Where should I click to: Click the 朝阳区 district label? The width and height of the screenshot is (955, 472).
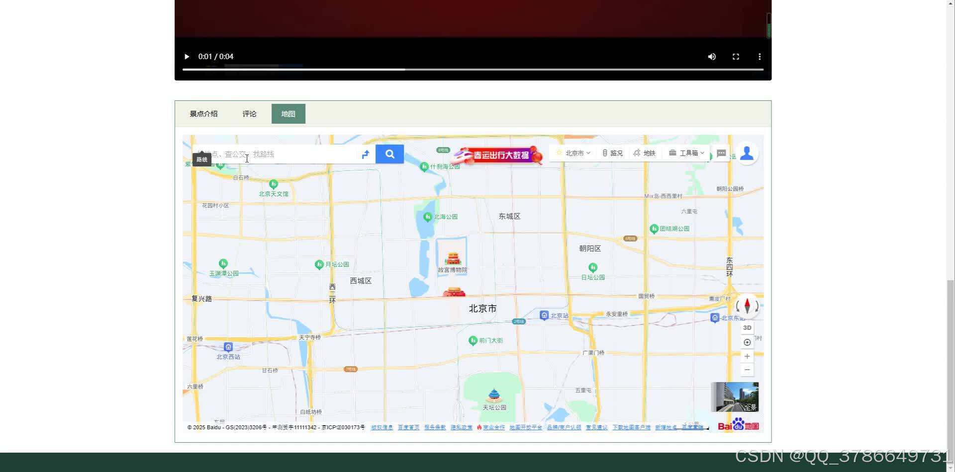coord(590,248)
